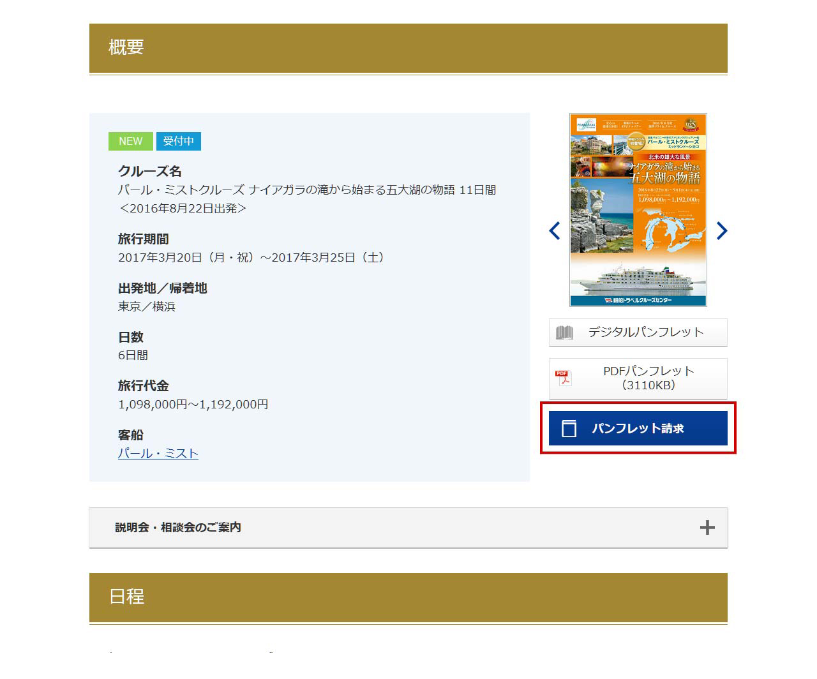Image resolution: width=817 pixels, height=679 pixels.
Task: Click the NEW green label
Action: coord(131,141)
